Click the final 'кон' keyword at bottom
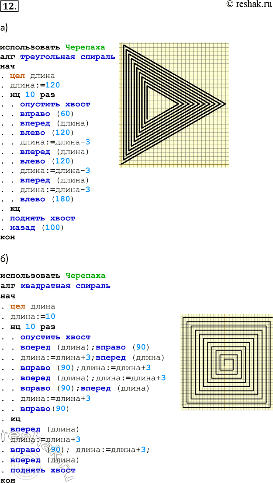Viewport: 273px width, 483px height. click(x=8, y=480)
